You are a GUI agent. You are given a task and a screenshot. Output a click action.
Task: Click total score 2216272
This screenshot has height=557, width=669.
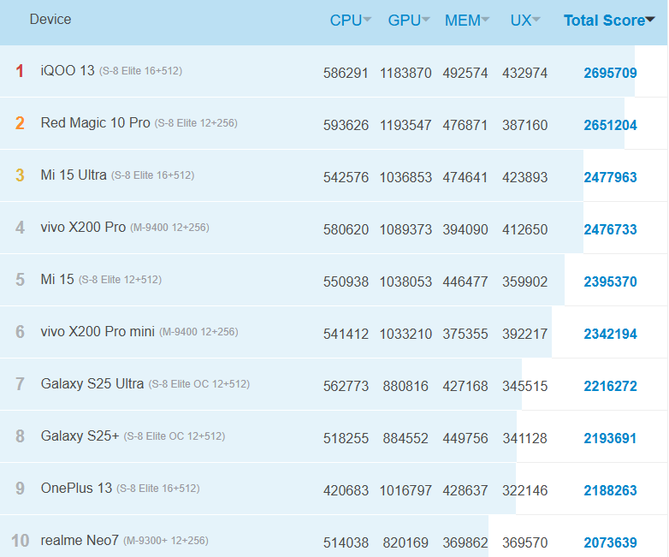click(x=610, y=386)
